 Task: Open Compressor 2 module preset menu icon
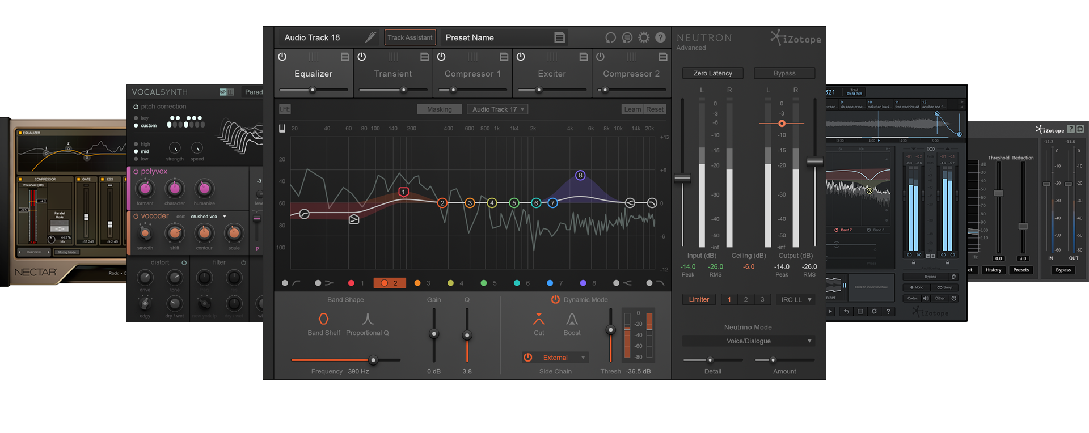662,57
